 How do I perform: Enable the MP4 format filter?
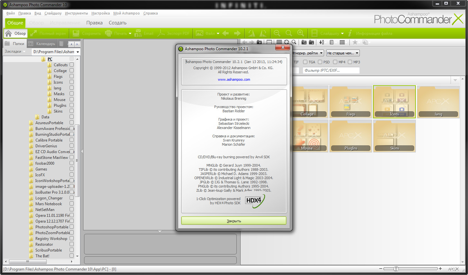click(335, 62)
